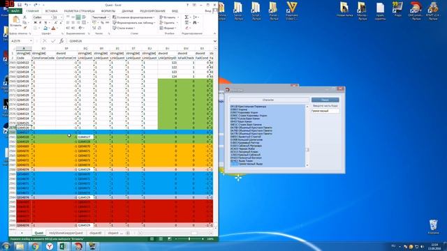This screenshot has height=251, width=447.
Task: Open Find and Select binoculars
Action: click(196, 22)
